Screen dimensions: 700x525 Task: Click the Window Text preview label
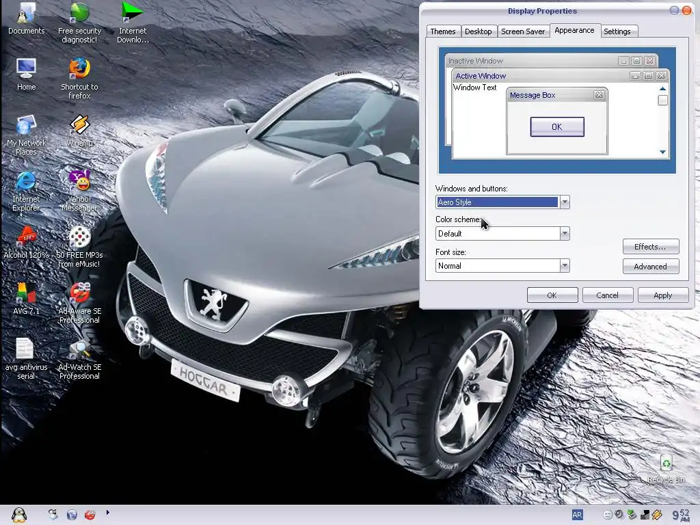click(475, 87)
